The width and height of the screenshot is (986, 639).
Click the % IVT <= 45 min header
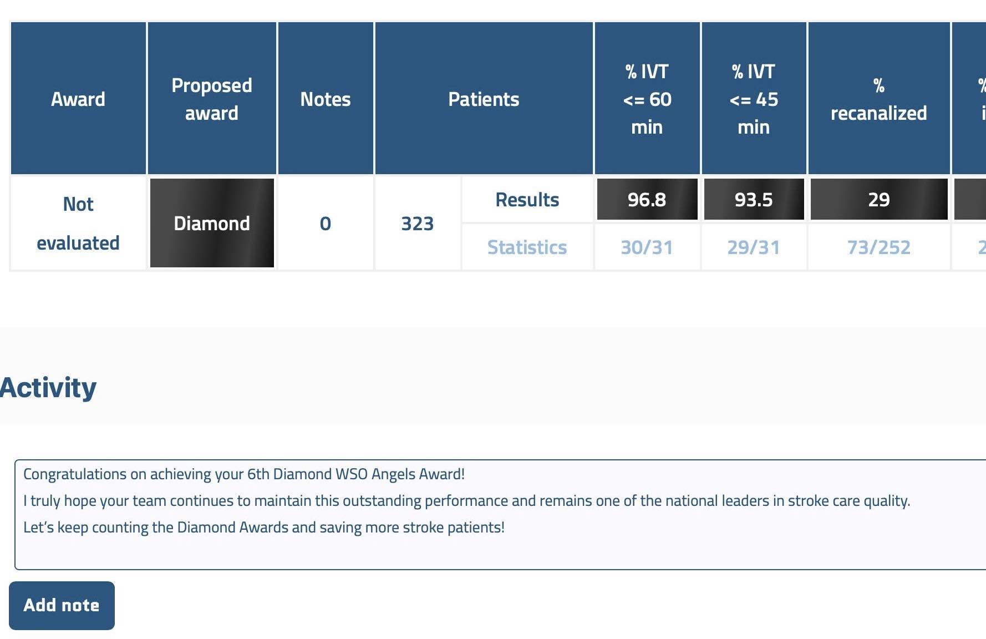tap(754, 99)
